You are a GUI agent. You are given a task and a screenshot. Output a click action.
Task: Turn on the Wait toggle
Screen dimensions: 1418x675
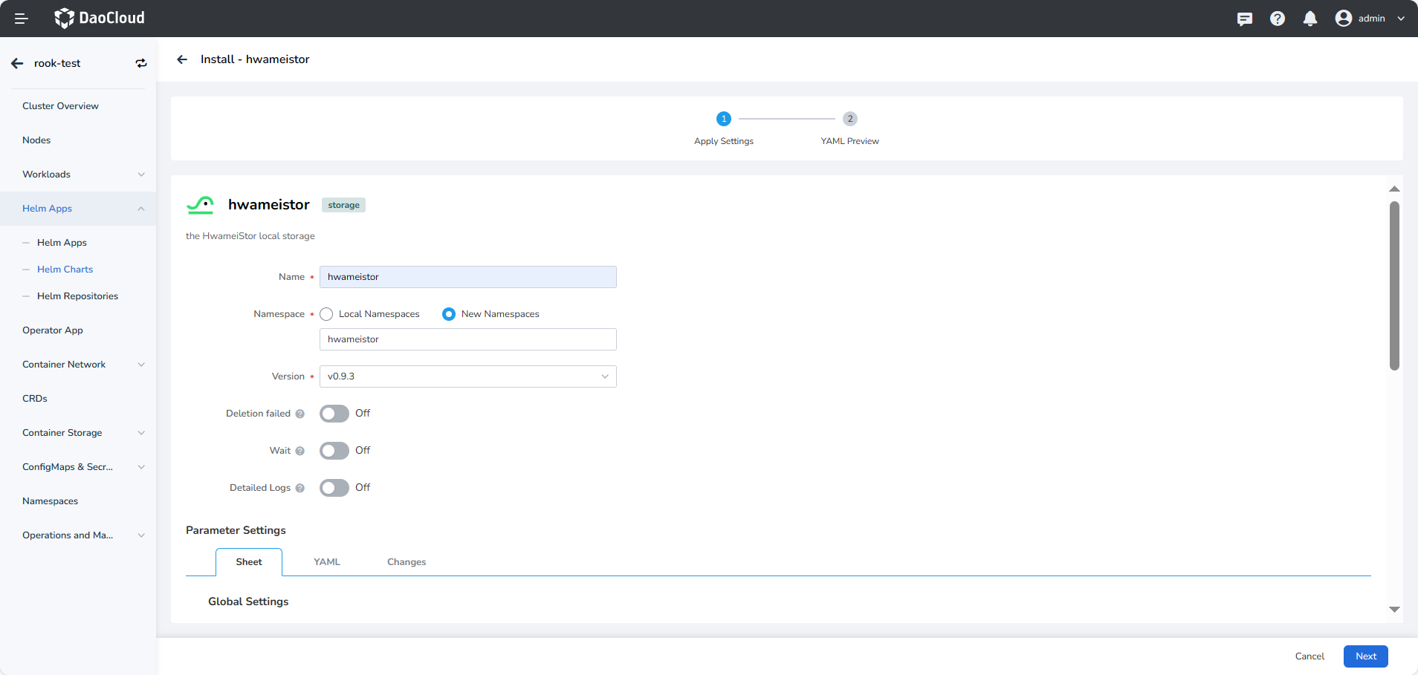pyautogui.click(x=334, y=451)
